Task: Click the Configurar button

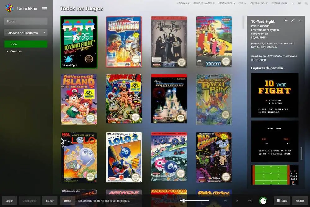Action: point(29,201)
